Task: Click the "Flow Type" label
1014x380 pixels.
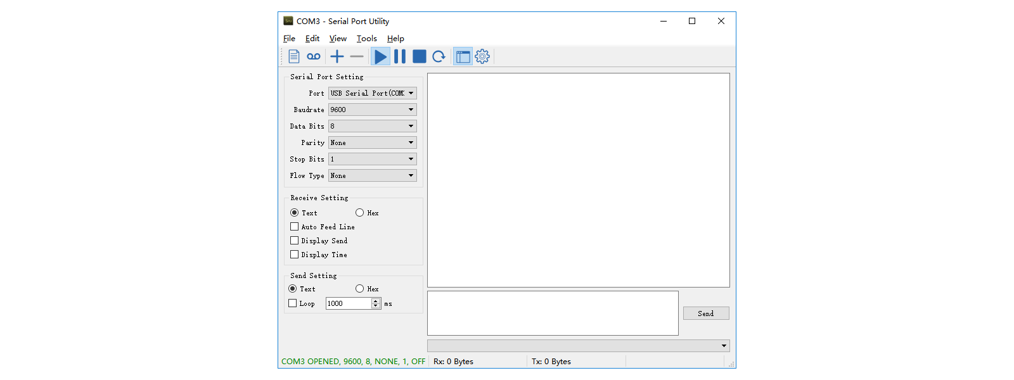Action: (307, 175)
